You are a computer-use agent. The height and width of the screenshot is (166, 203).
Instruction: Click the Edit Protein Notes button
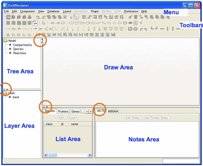(x=156, y=118)
